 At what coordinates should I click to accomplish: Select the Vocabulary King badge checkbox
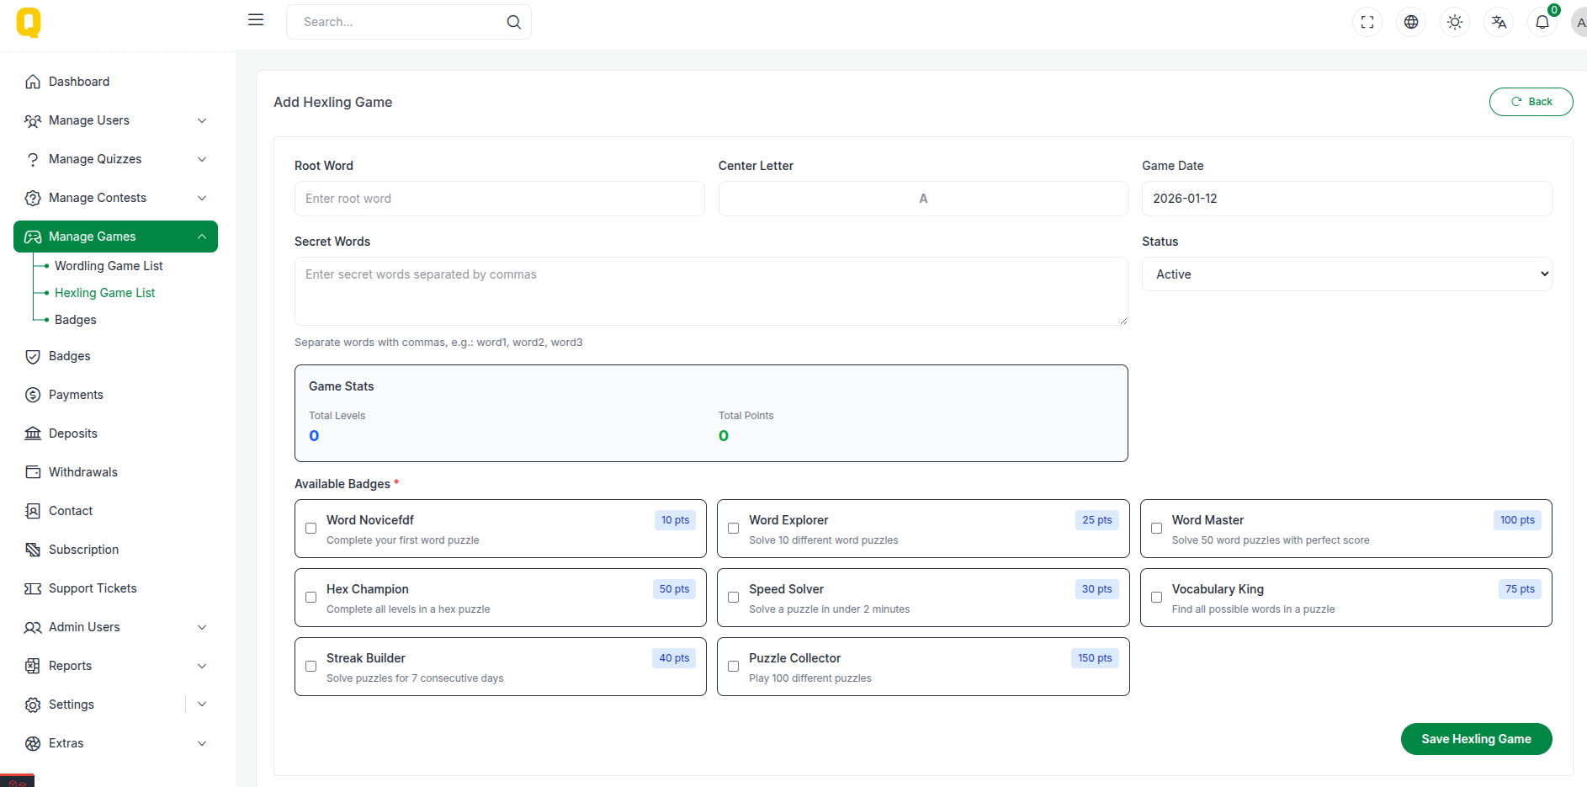click(x=1157, y=598)
